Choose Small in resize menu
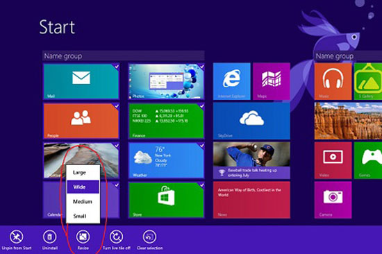Viewport: 382px width, 254px height. click(83, 216)
